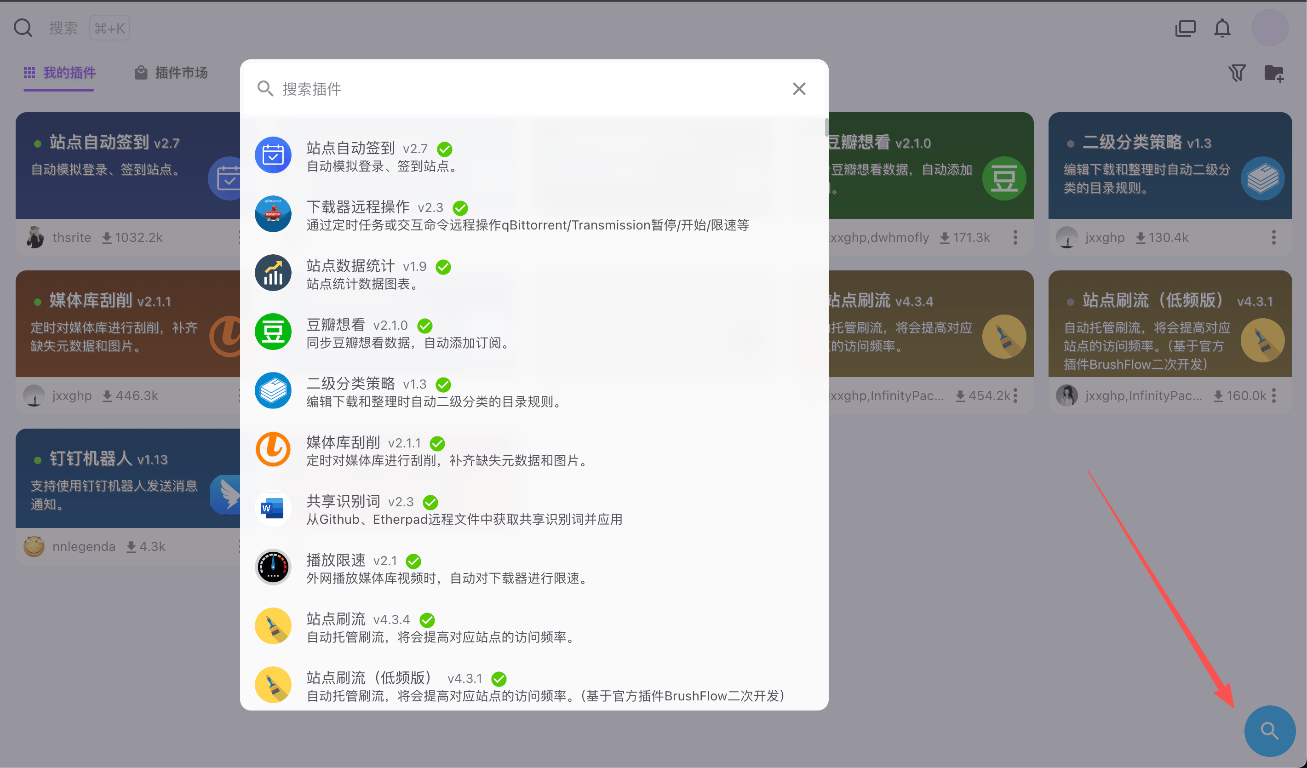Select the 站点自动签到 calendar icon in list
The width and height of the screenshot is (1307, 768).
click(x=273, y=155)
